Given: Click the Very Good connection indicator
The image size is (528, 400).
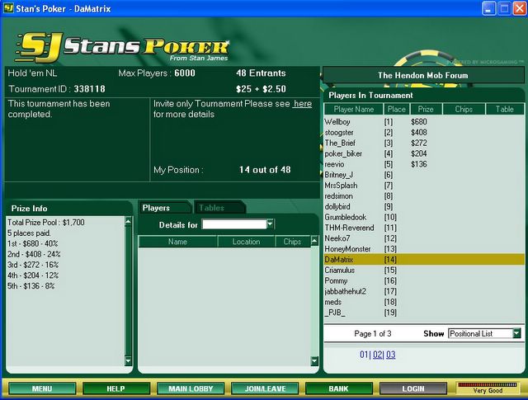Looking at the screenshot, I should pyautogui.click(x=488, y=388).
